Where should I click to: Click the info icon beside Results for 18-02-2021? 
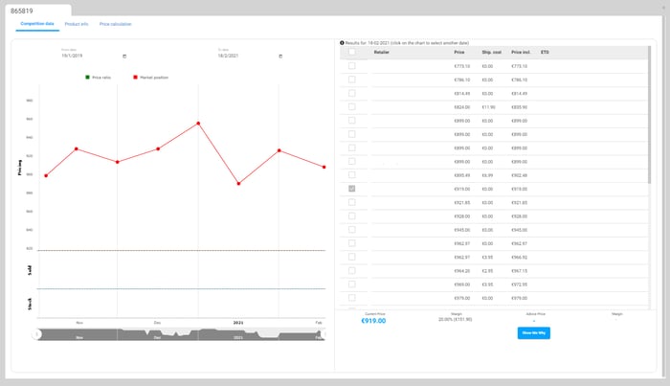(342, 43)
